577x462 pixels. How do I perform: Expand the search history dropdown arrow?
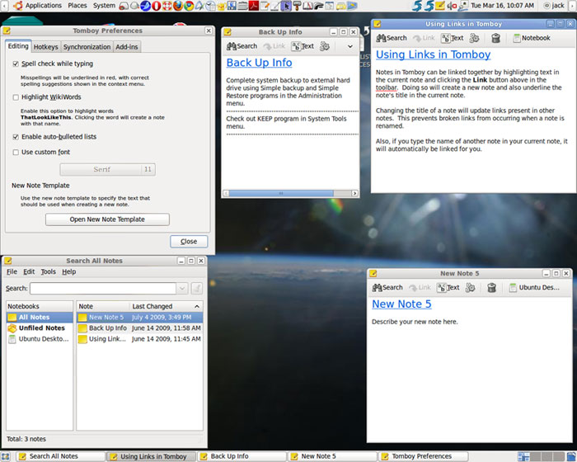[182, 289]
